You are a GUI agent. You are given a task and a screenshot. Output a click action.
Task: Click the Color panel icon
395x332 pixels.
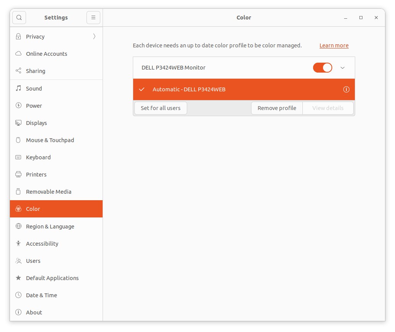point(18,209)
